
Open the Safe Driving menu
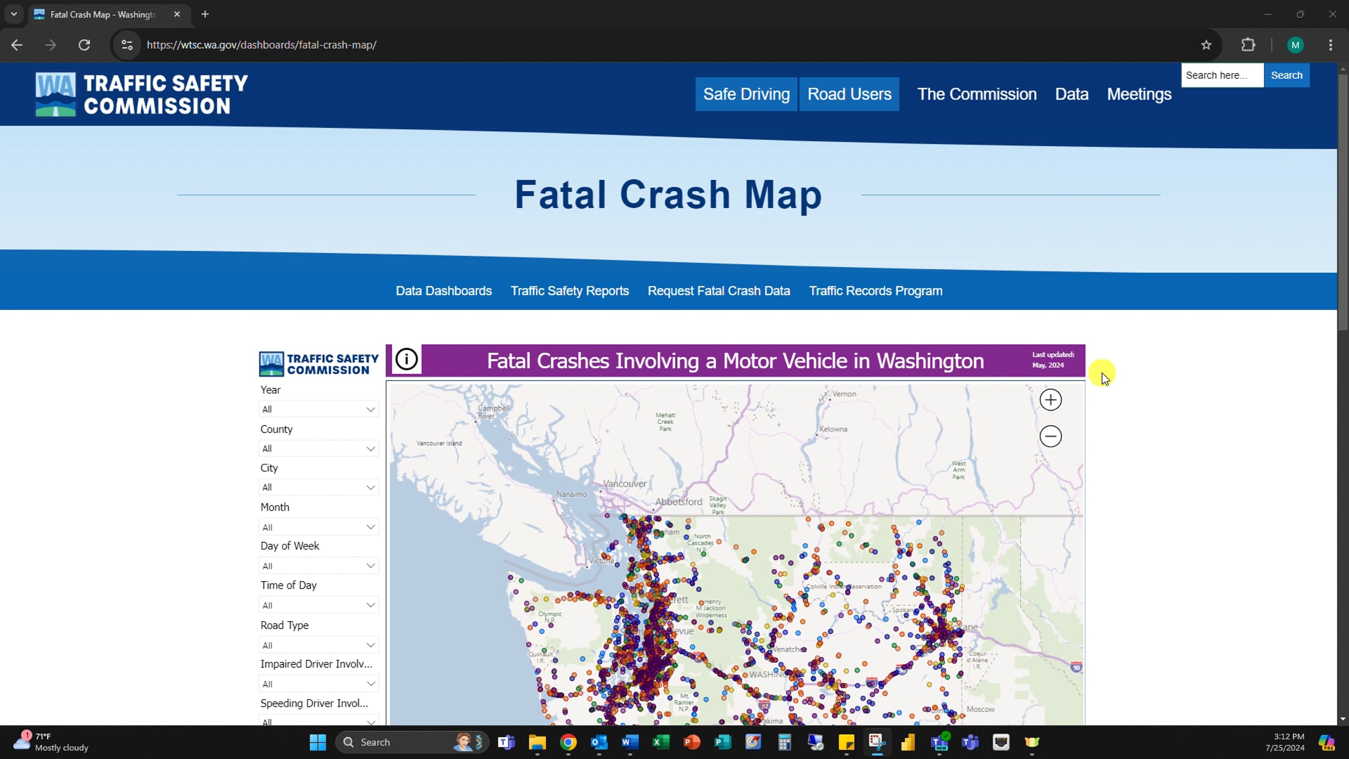click(x=746, y=94)
